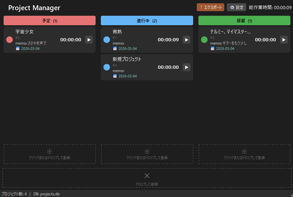Click the blue status circle of 微熱

(107, 40)
